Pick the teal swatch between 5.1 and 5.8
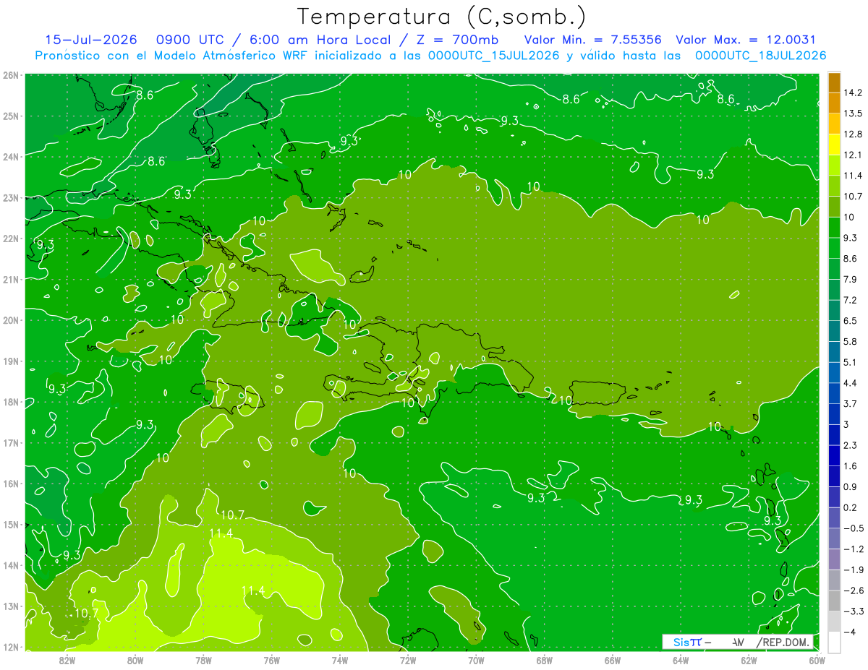This screenshot has width=868, height=670. (834, 352)
